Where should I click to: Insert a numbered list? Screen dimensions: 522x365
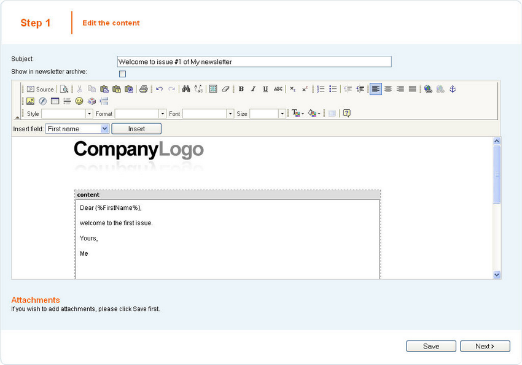[x=321, y=89]
